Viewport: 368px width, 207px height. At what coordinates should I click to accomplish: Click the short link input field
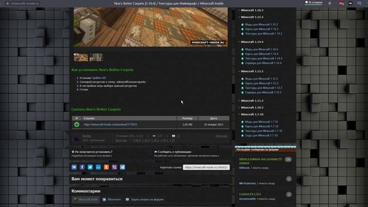206,167
